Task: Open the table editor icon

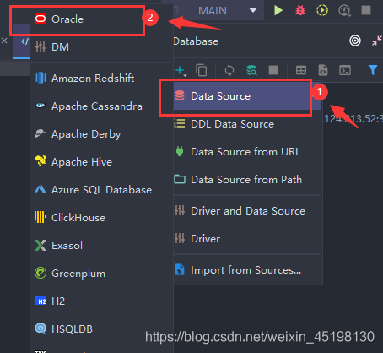Action: (301, 70)
